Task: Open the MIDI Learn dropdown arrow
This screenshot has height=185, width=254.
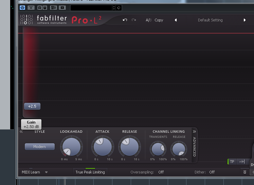Action: coord(47,172)
